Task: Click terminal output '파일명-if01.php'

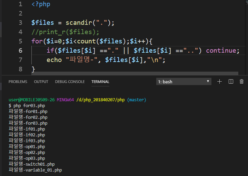Action: [27, 129]
